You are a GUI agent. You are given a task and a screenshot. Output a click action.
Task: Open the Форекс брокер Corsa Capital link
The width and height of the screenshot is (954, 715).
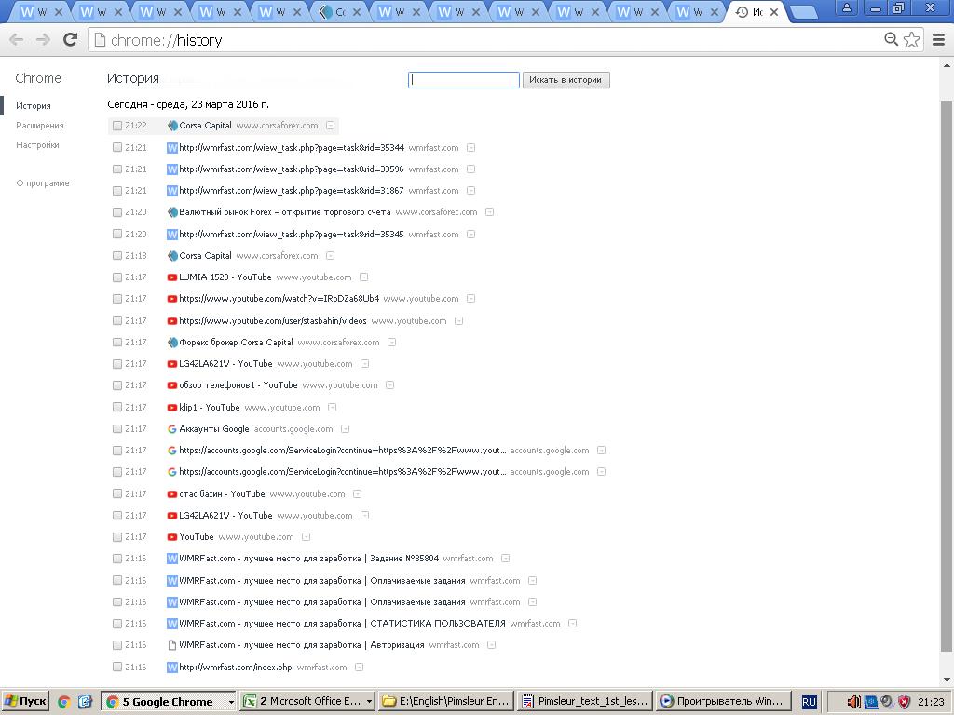236,343
